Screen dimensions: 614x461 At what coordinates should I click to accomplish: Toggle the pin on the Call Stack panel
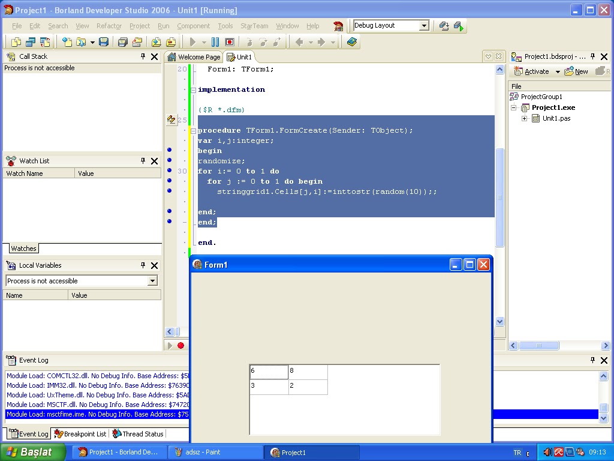click(143, 56)
